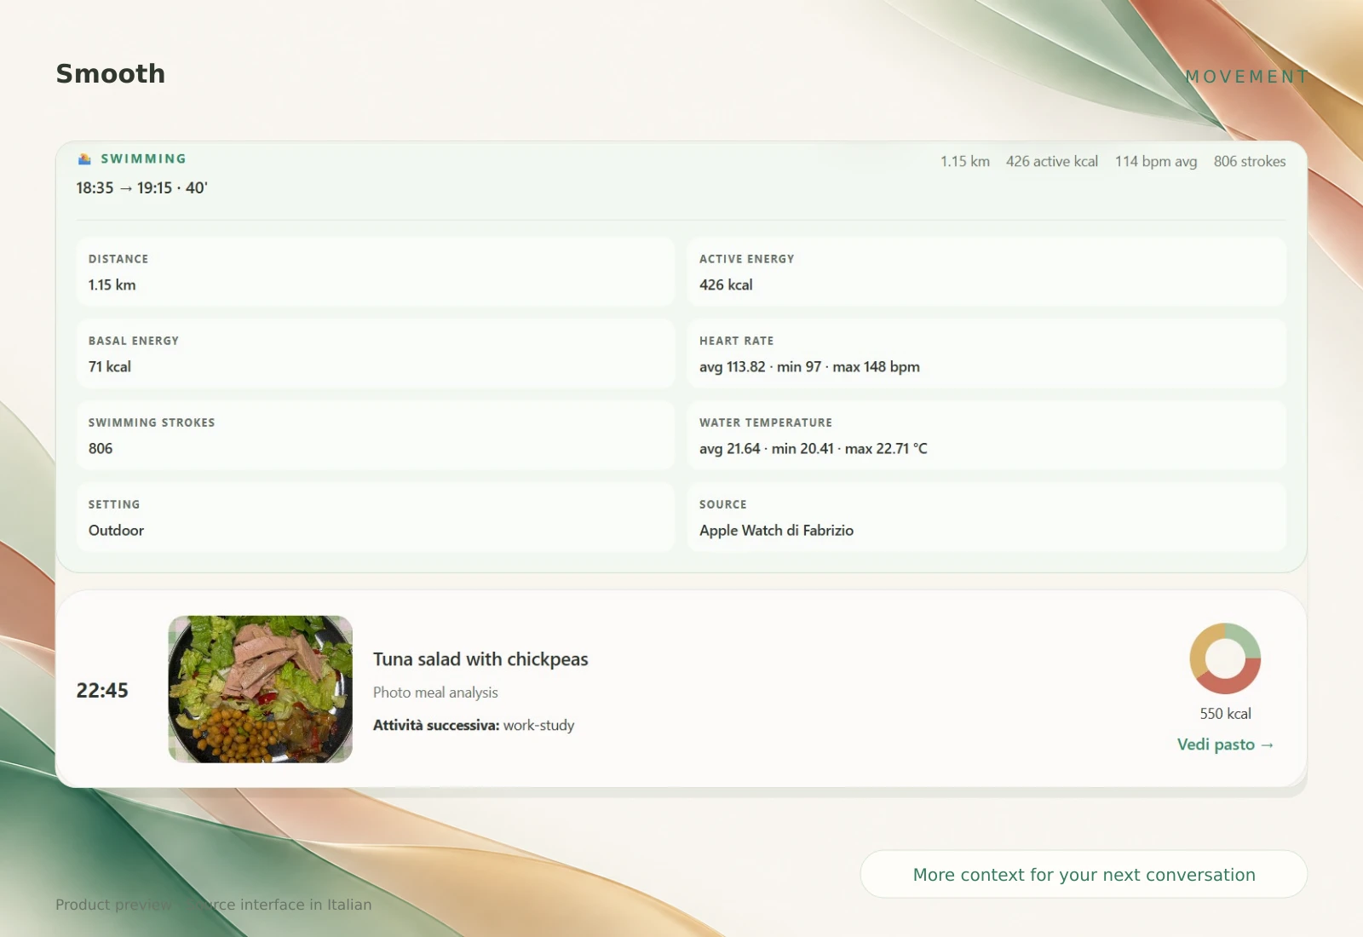Select 806 strokes summary
Image resolution: width=1363 pixels, height=937 pixels.
pyautogui.click(x=1250, y=161)
